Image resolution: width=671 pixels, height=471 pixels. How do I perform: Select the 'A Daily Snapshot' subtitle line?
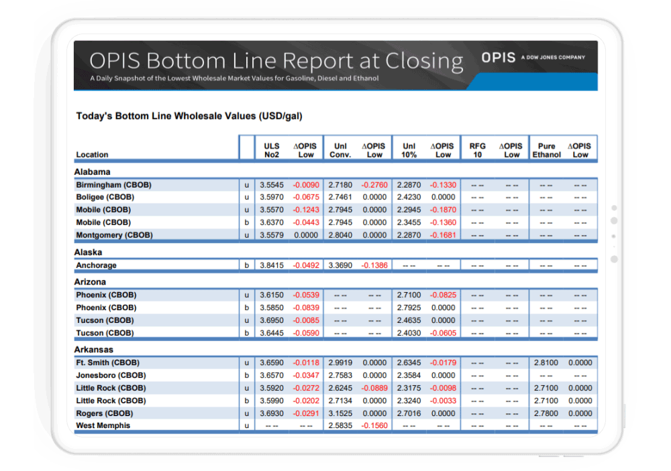pyautogui.click(x=234, y=78)
